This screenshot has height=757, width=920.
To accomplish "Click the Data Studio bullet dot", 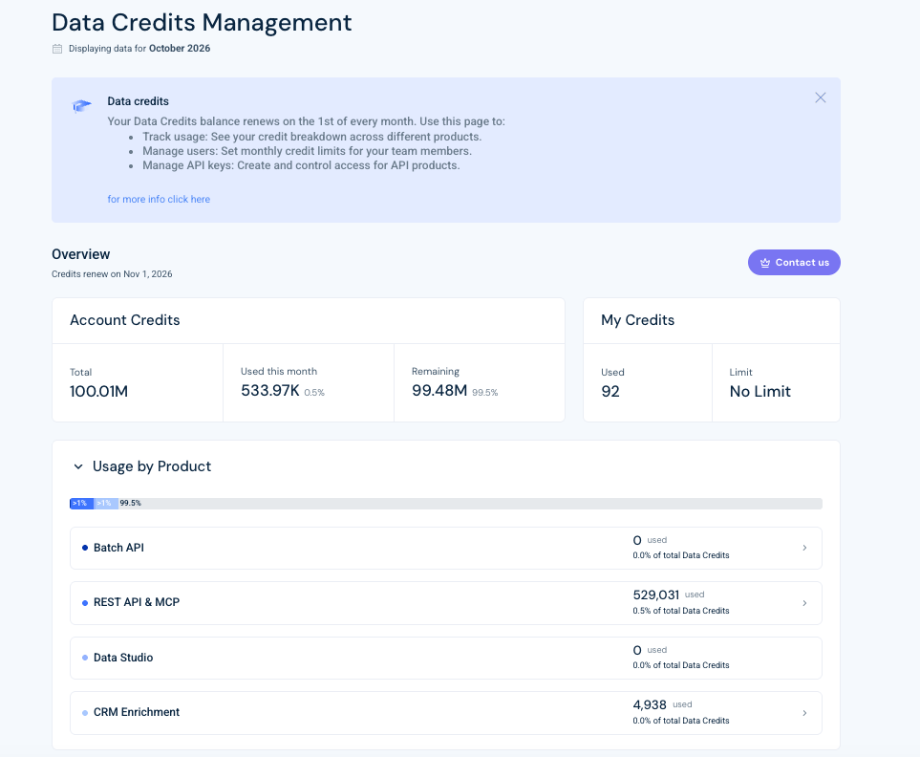I will (x=85, y=658).
